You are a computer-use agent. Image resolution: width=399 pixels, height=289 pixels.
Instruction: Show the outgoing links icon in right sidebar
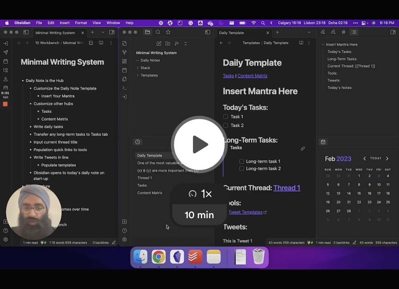click(x=333, y=32)
